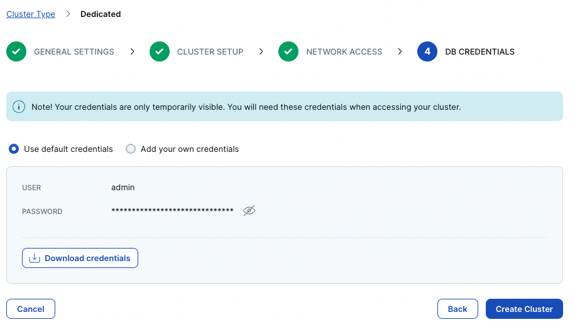Go to the General Settings step
Image resolution: width=575 pixels, height=327 pixels.
(74, 51)
